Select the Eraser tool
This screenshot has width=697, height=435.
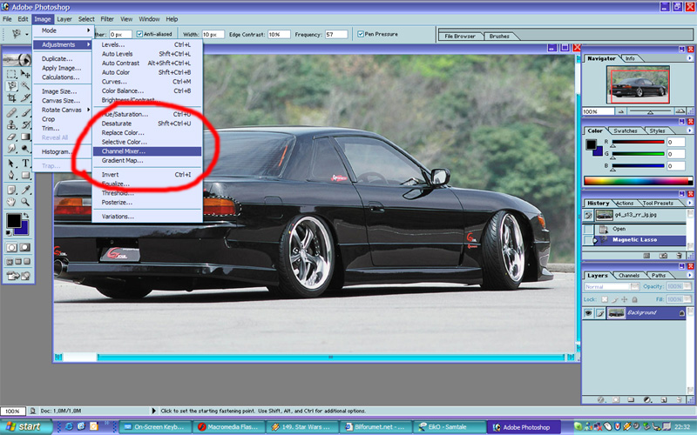tap(11, 137)
